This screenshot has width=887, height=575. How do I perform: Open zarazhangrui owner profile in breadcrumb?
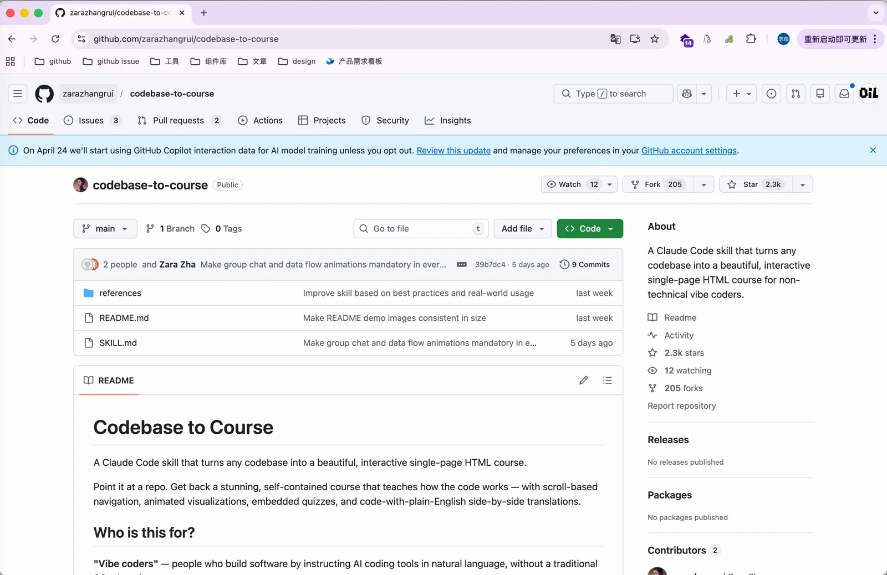(x=88, y=94)
